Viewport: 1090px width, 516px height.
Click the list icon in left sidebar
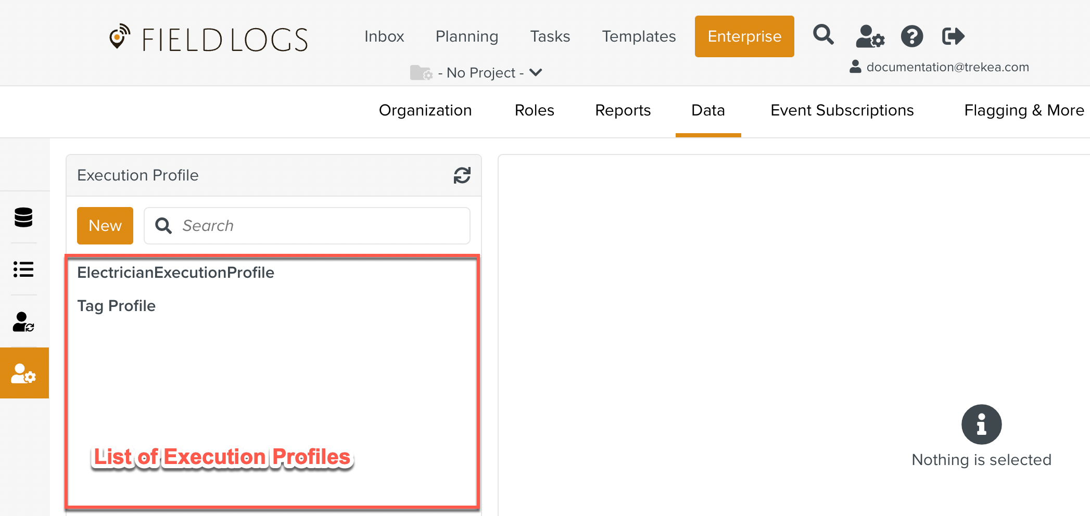(23, 270)
